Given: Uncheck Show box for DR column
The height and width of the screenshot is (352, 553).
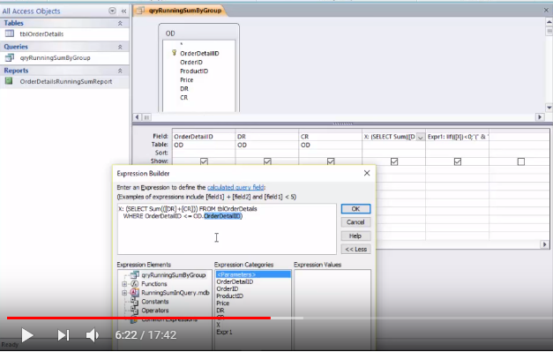Looking at the screenshot, I should pyautogui.click(x=267, y=161).
